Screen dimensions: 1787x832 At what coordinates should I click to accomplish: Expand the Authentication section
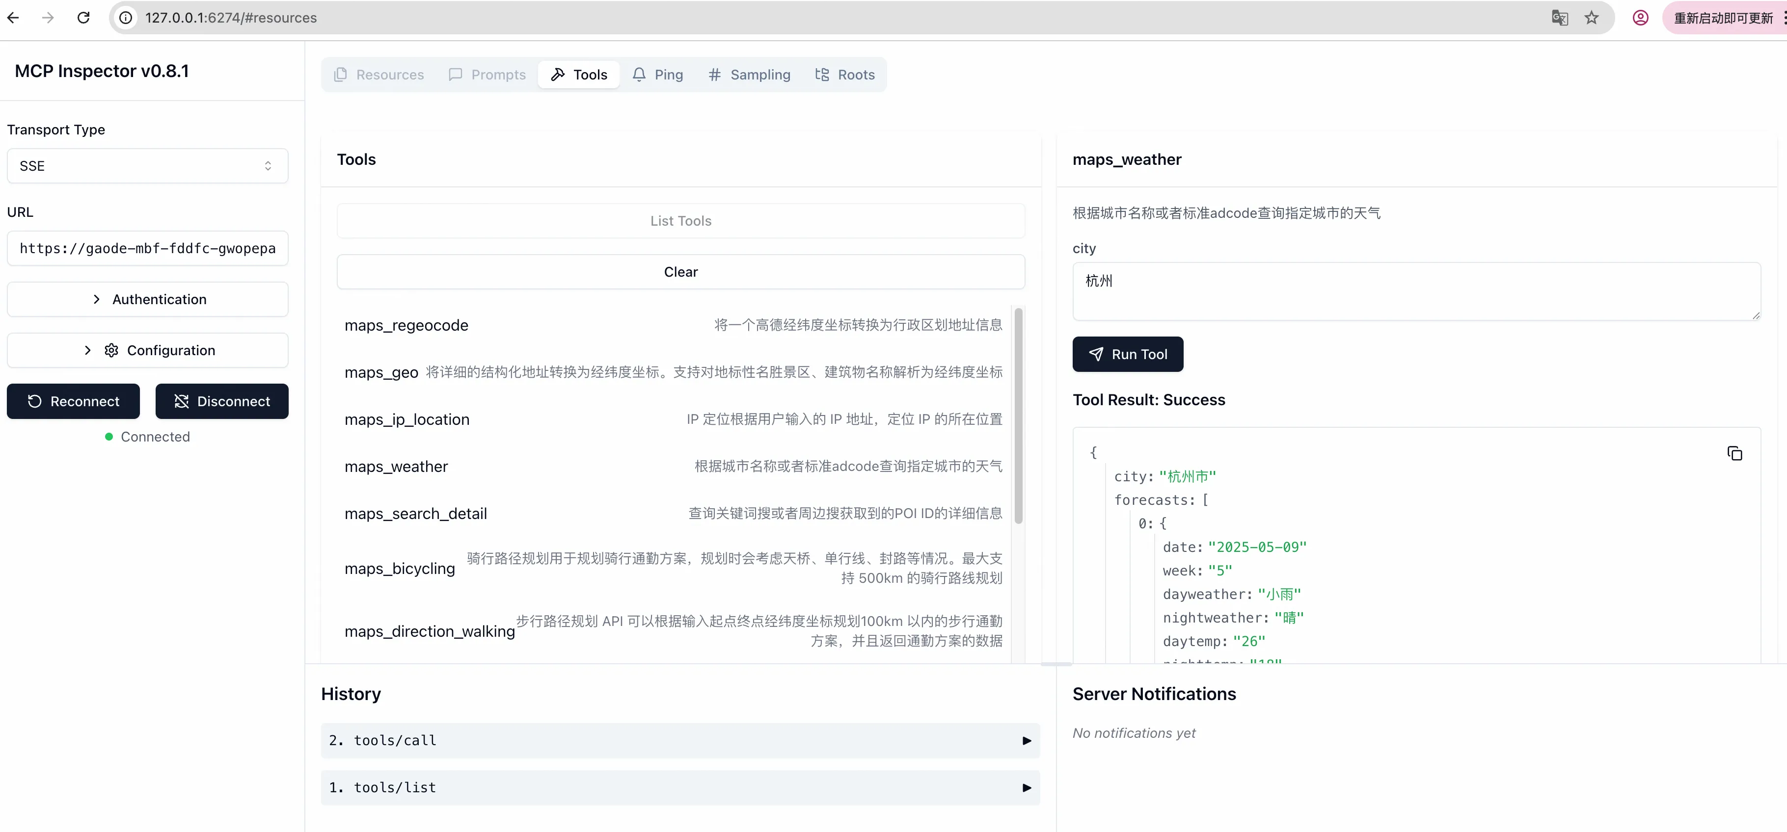click(x=147, y=299)
